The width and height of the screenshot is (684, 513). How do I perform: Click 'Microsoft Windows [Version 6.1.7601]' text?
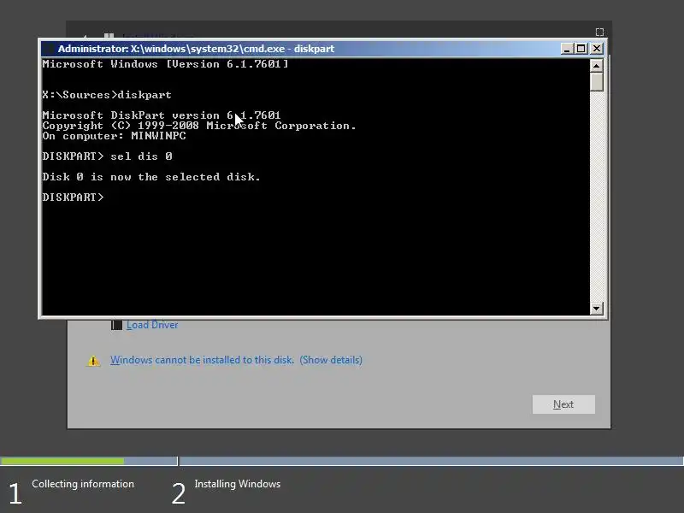165,64
